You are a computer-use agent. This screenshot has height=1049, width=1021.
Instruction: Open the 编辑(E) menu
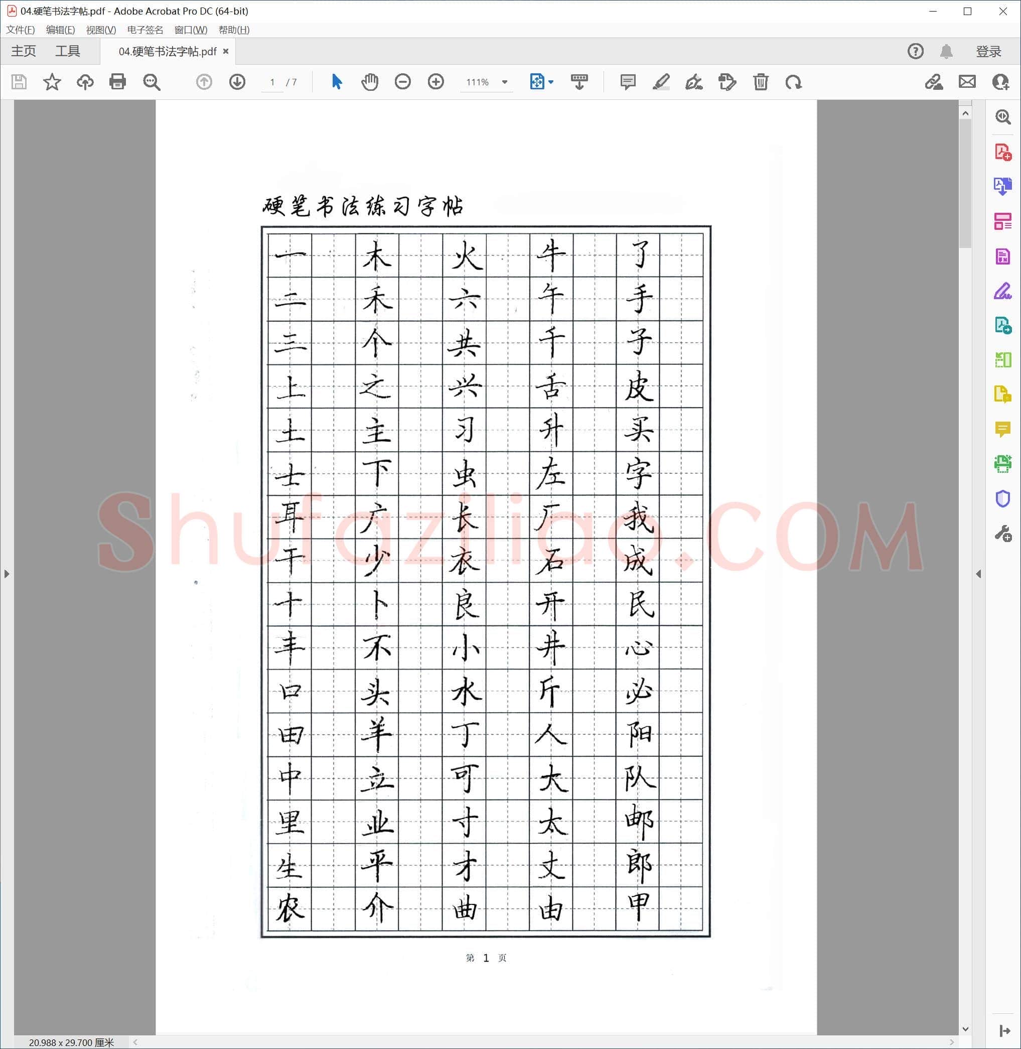pos(61,30)
